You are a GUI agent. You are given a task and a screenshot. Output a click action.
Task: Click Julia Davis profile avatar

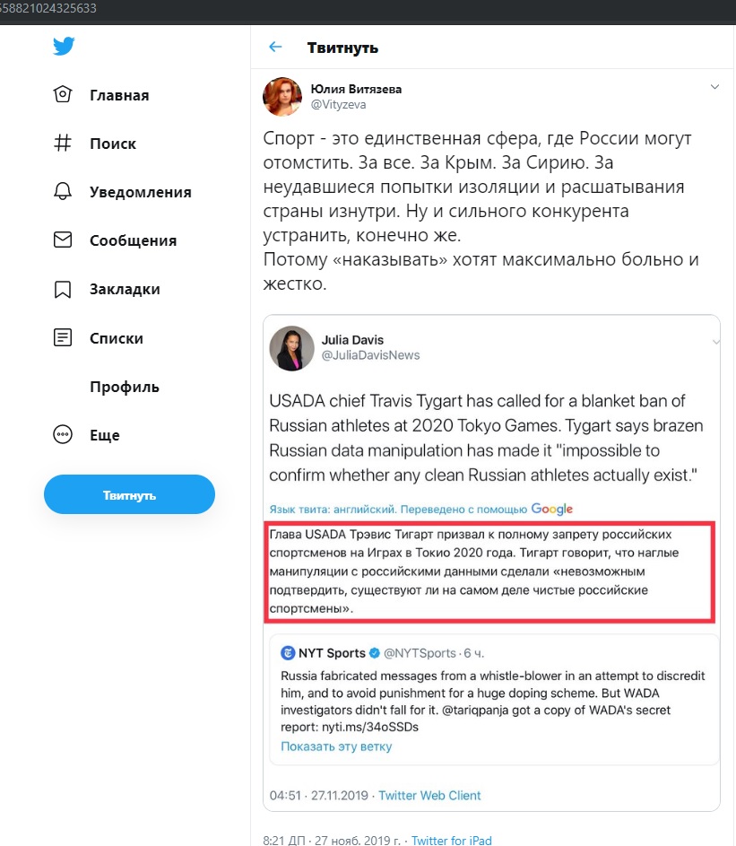[x=291, y=348]
